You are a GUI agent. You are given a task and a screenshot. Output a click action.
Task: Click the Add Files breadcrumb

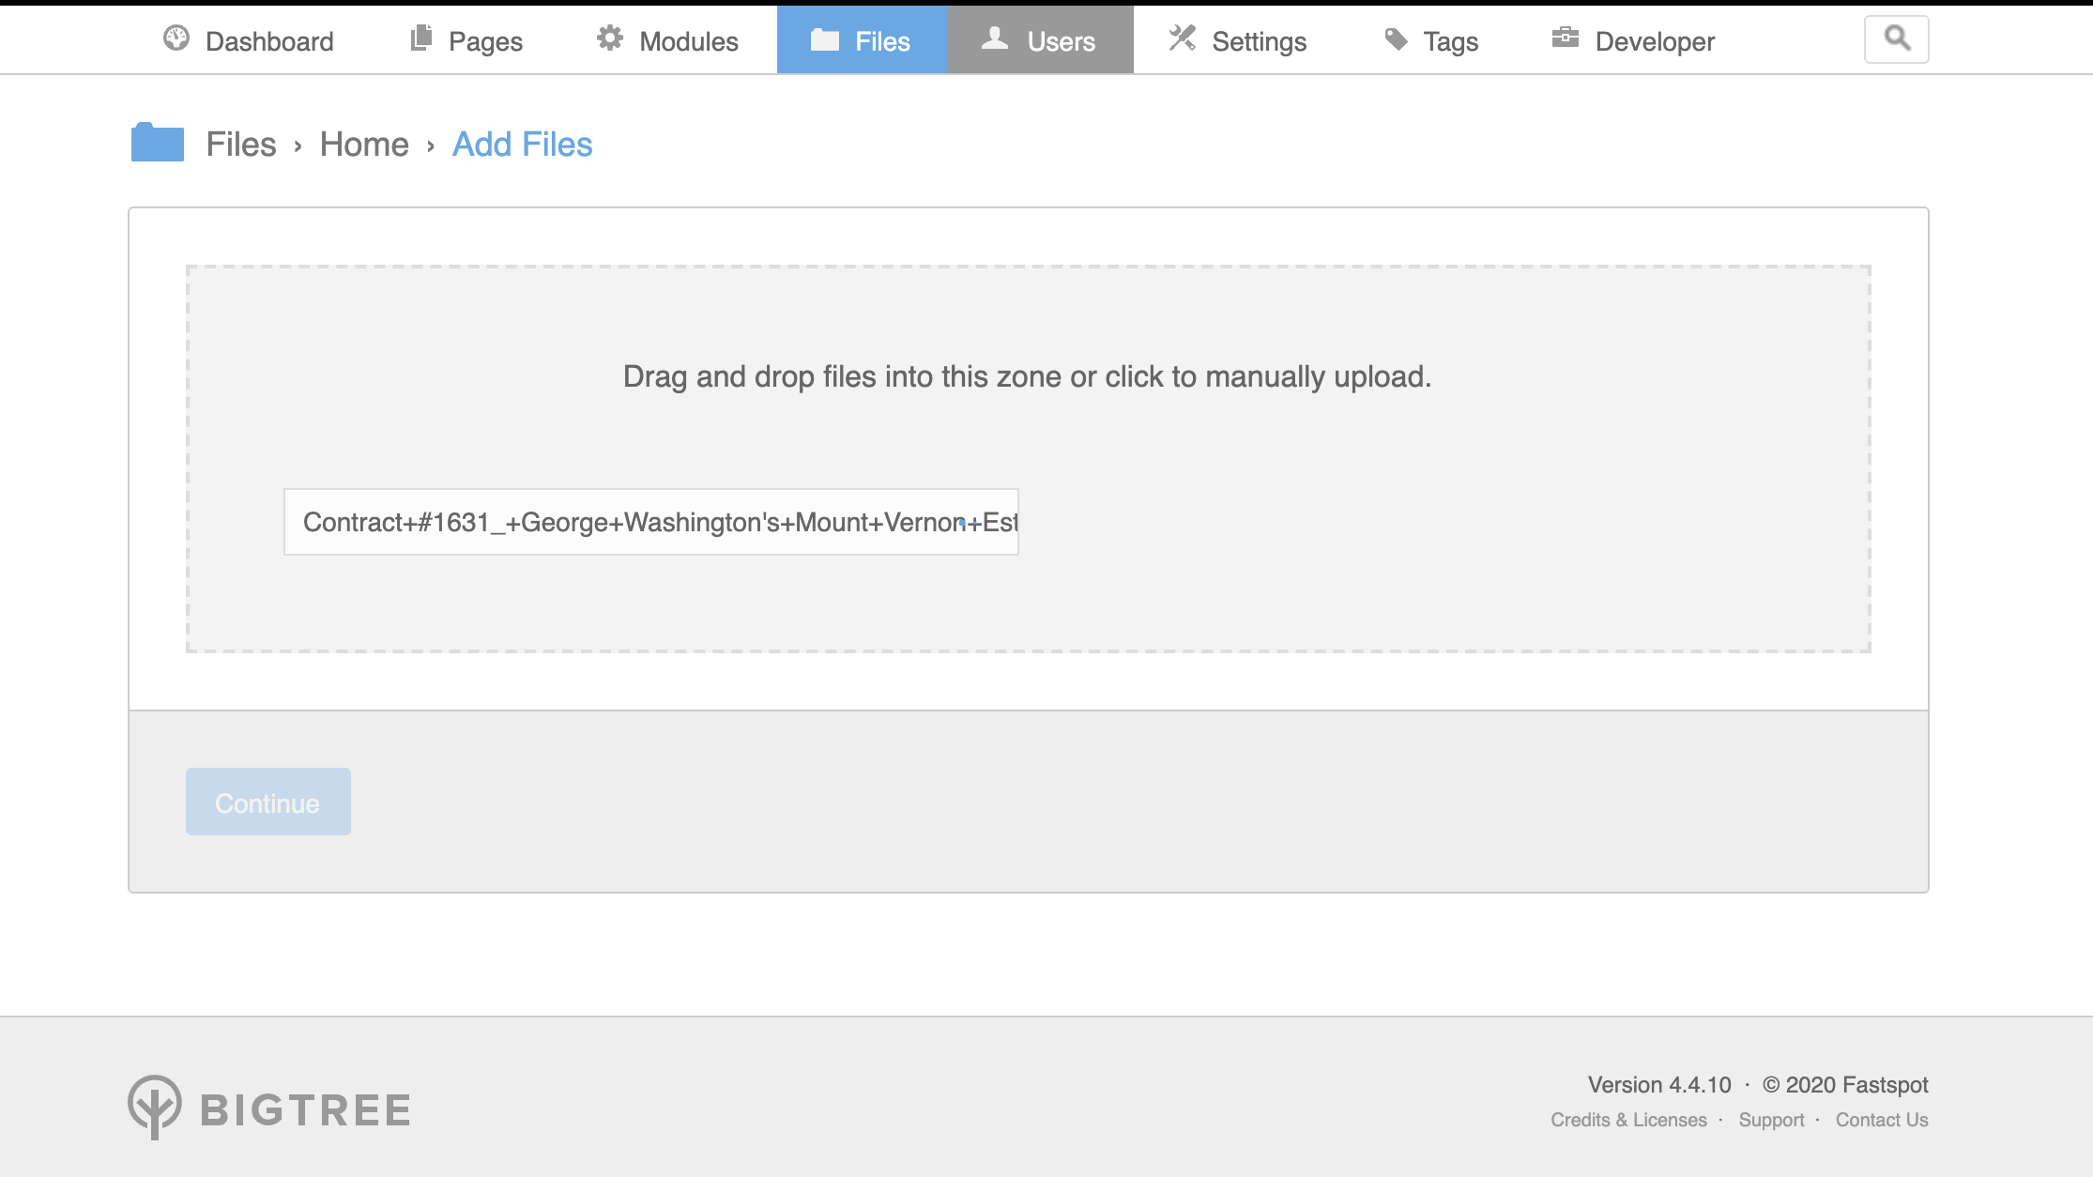click(523, 145)
